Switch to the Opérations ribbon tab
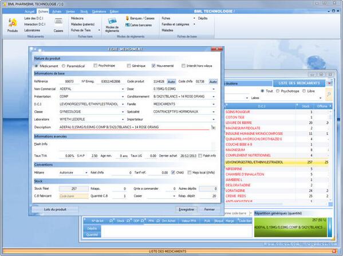Image resolution: width=343 pixels, height=256 pixels. pyautogui.click(x=99, y=11)
